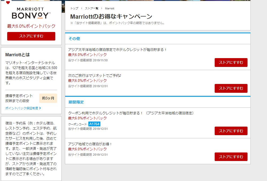Click 最大6.0%ポイントバック text under Bonvoy logo
The height and width of the screenshot is (181, 267).
[x=31, y=26]
